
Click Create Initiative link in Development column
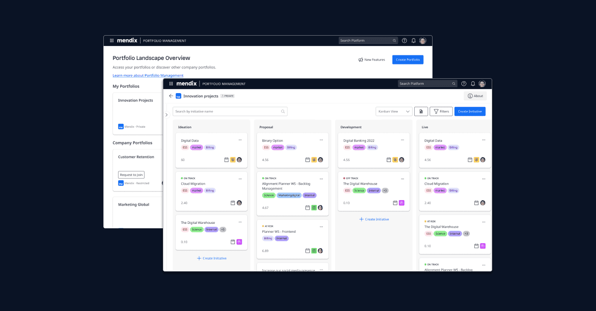[373, 219]
